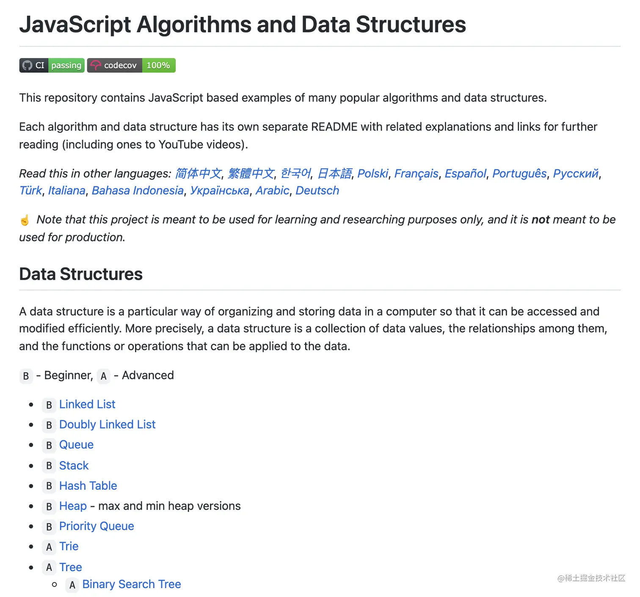Click the CI passing badge

point(52,65)
